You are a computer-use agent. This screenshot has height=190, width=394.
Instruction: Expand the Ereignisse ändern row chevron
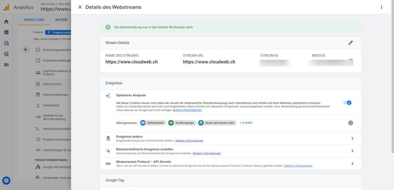tap(352, 138)
